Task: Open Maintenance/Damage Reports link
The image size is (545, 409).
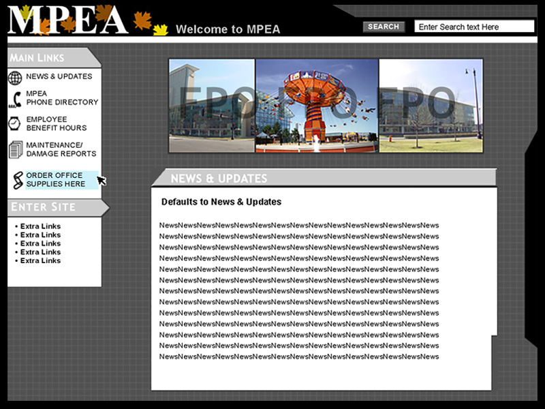Action: pyautogui.click(x=61, y=149)
